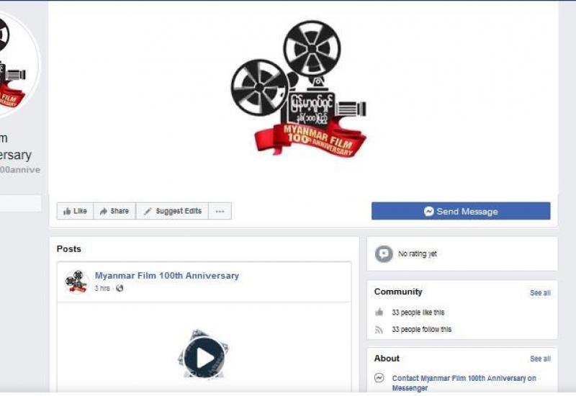The image size is (576, 396).
Task: Click the globe public privacy icon on post
Action: [120, 288]
